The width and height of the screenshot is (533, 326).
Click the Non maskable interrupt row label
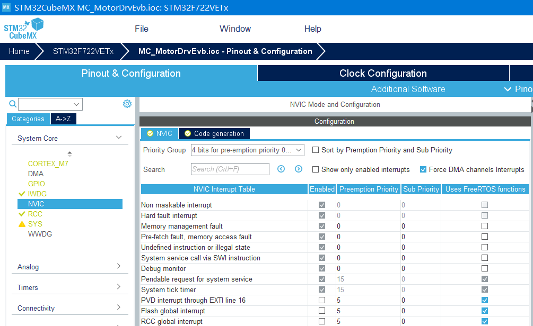point(177,205)
